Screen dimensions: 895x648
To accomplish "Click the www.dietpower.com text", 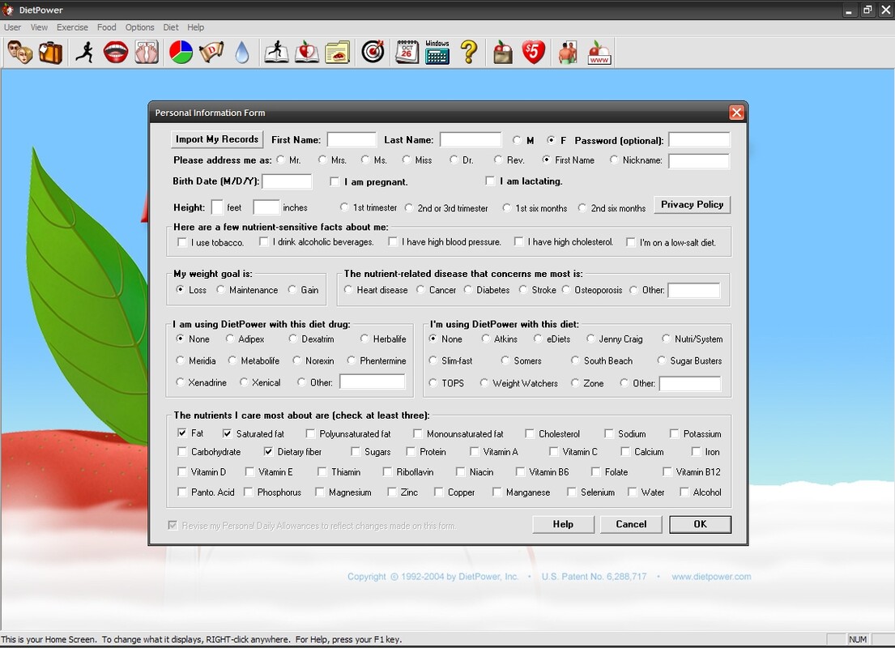I will (711, 577).
